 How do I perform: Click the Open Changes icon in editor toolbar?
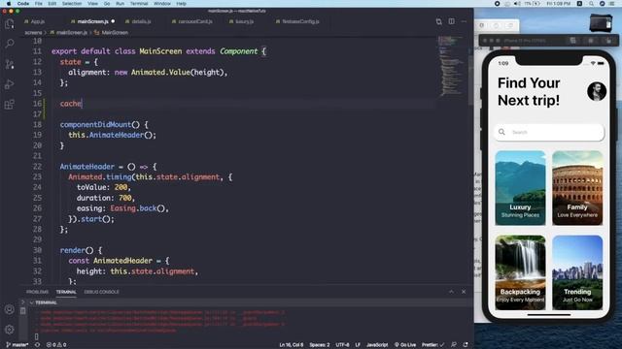438,21
